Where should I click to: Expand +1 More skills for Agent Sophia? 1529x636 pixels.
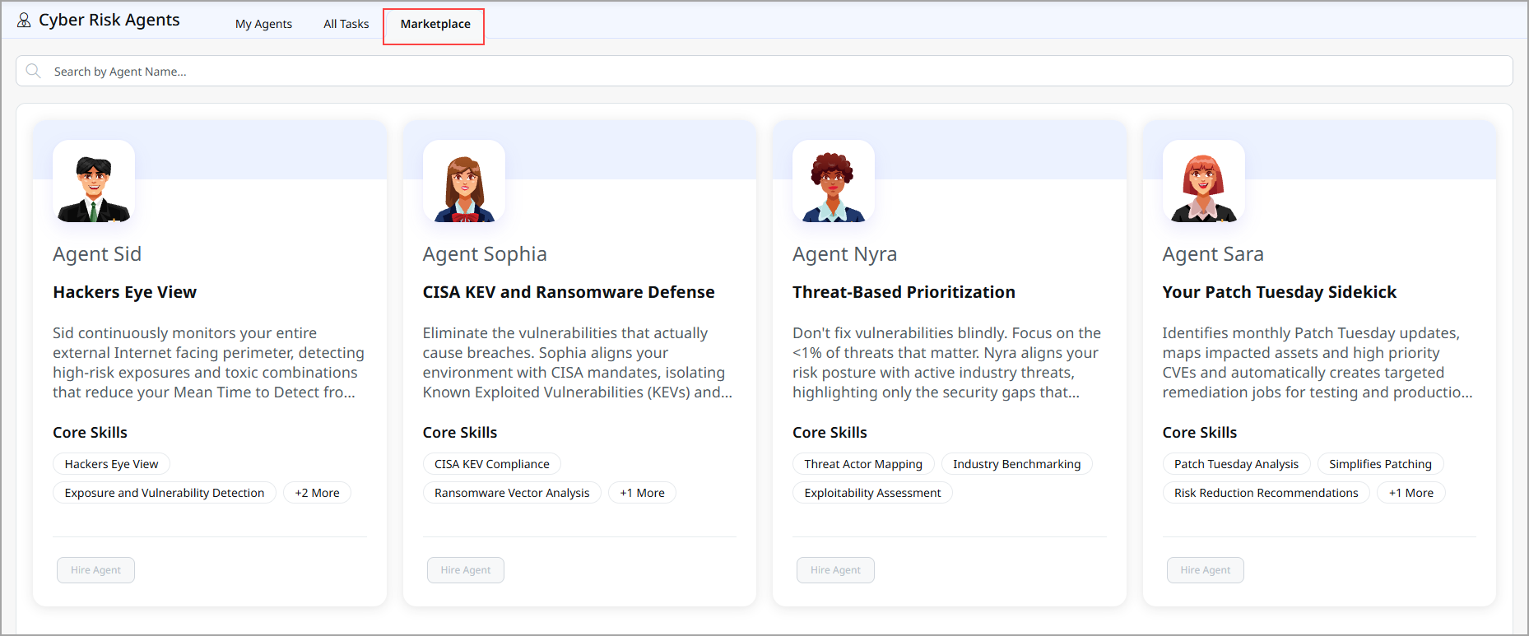[642, 493]
